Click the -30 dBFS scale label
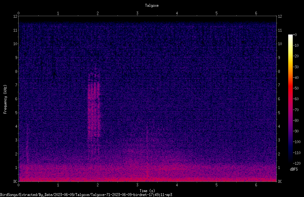 296,67
